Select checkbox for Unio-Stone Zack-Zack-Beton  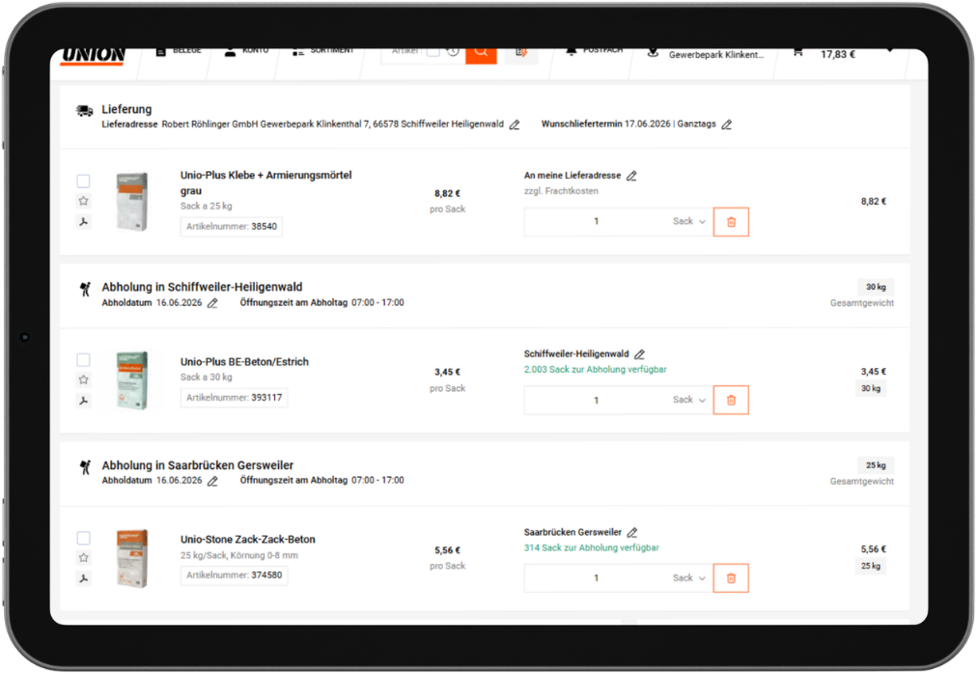click(x=83, y=539)
